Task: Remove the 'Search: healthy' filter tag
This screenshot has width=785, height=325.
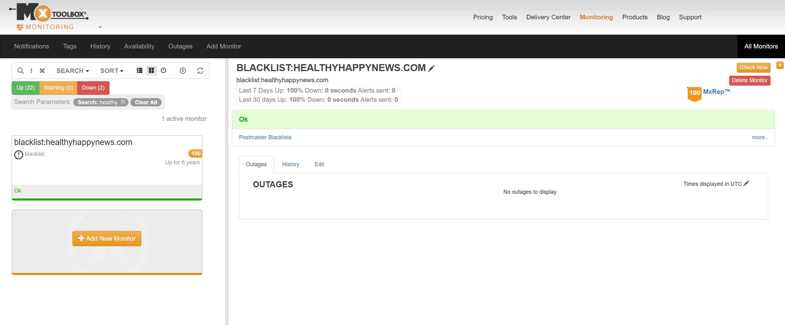Action: click(x=123, y=102)
